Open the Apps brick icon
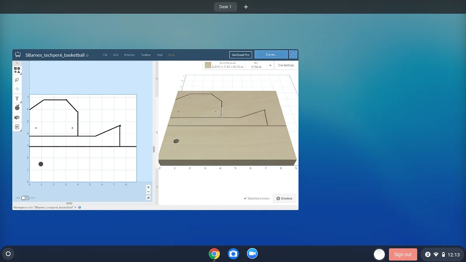The image size is (466, 262). 17,117
